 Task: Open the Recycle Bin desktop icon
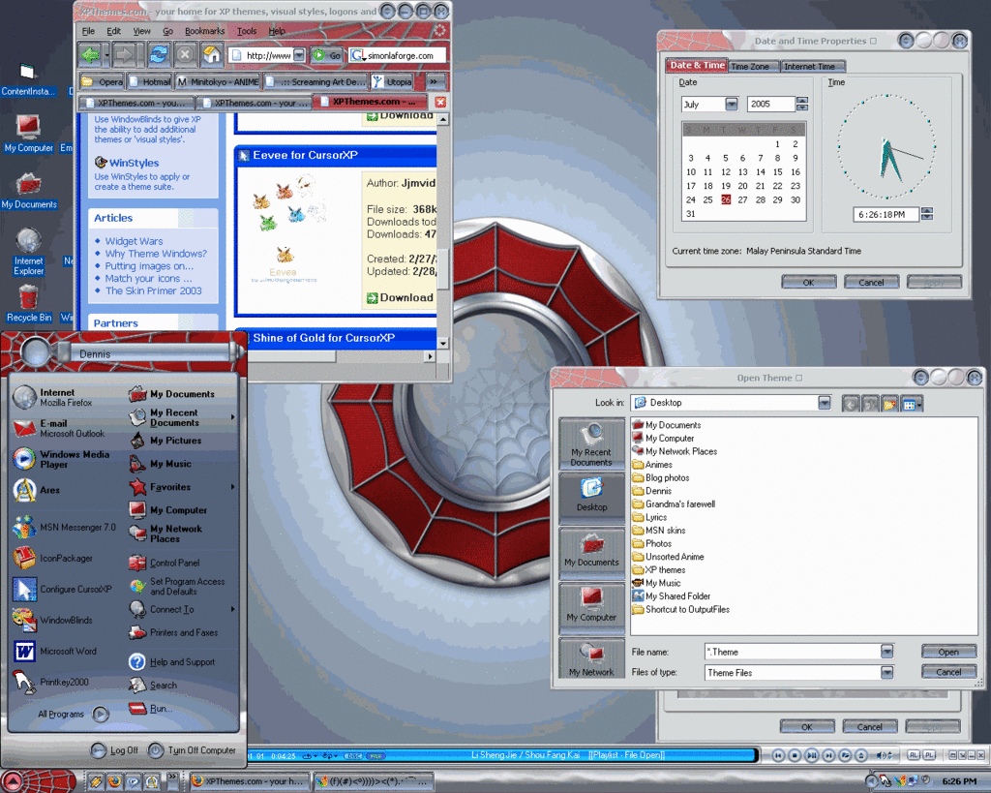28,302
